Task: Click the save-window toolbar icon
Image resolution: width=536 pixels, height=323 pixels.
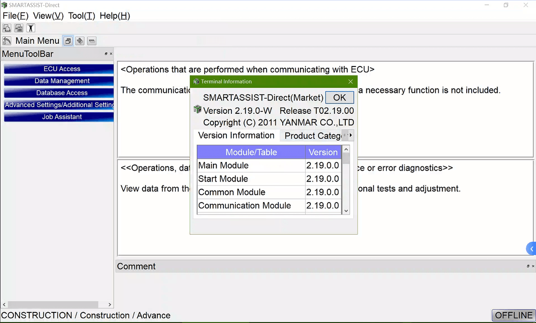Action: coord(19,28)
